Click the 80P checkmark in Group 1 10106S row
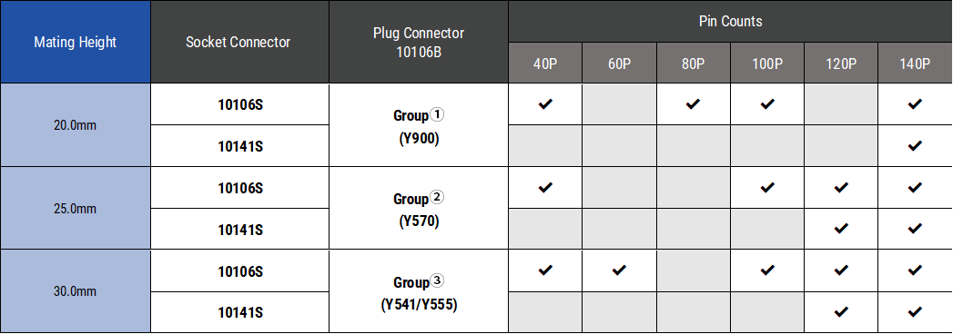This screenshot has width=953, height=334. pyautogui.click(x=693, y=104)
